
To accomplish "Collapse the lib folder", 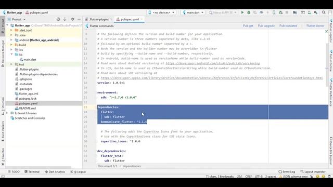I will click(x=11, y=55).
